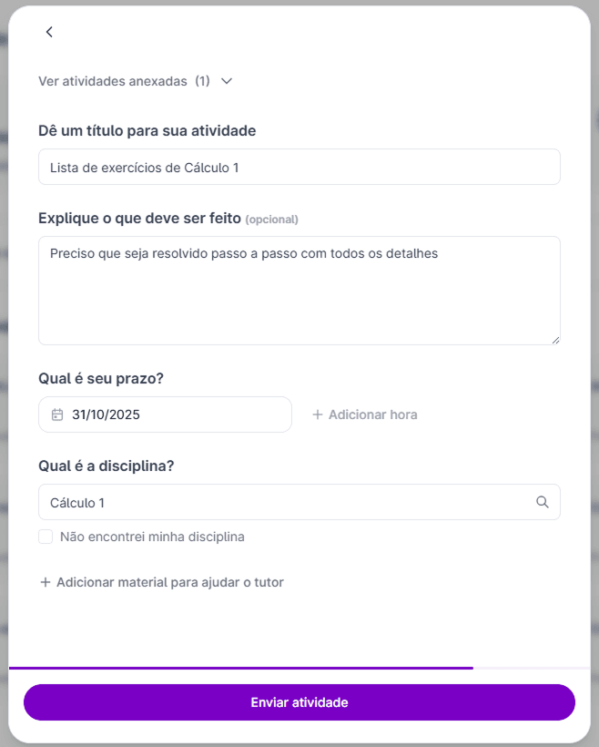The image size is (599, 747).
Task: Click the "Adicionar hora" link
Action: pyautogui.click(x=372, y=414)
